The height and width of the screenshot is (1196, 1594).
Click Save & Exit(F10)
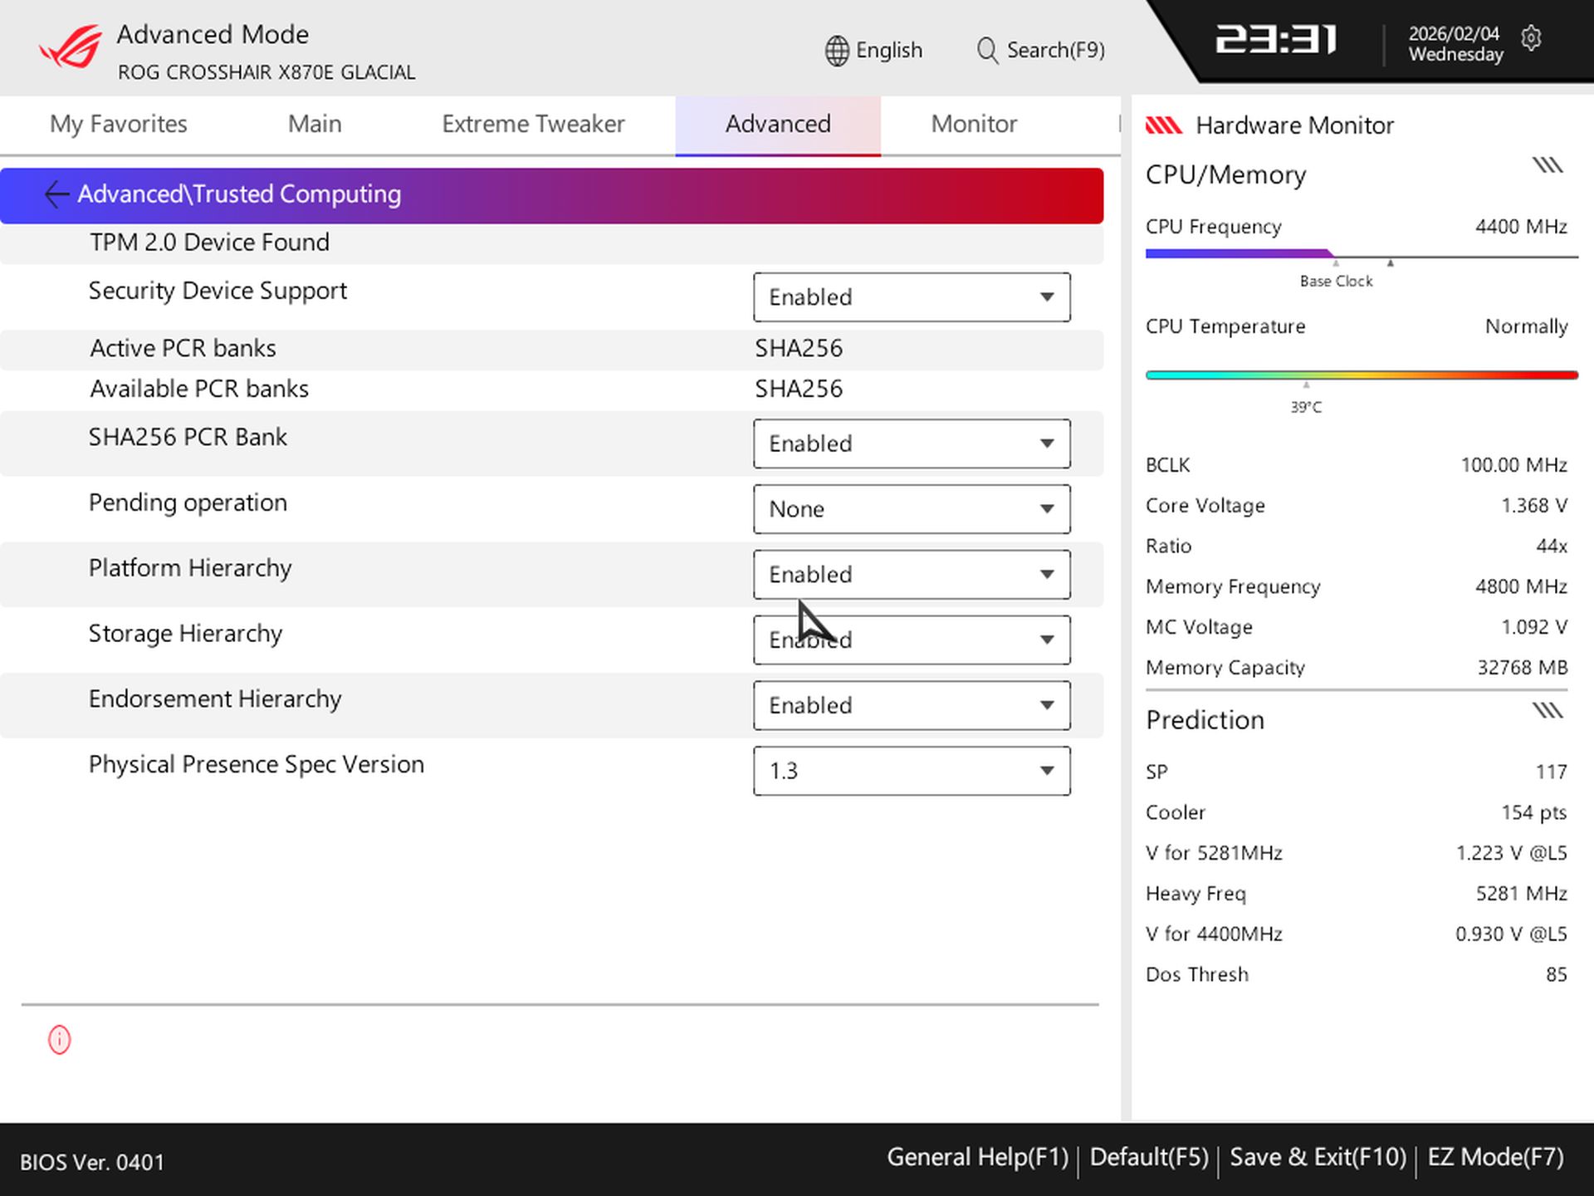click(x=1318, y=1156)
